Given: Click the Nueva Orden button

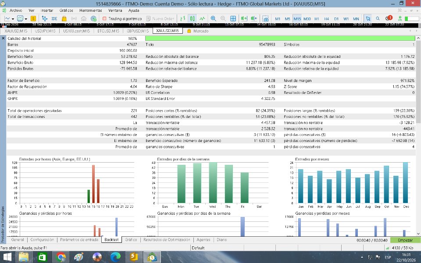Looking at the screenshot, I should point(161,18).
